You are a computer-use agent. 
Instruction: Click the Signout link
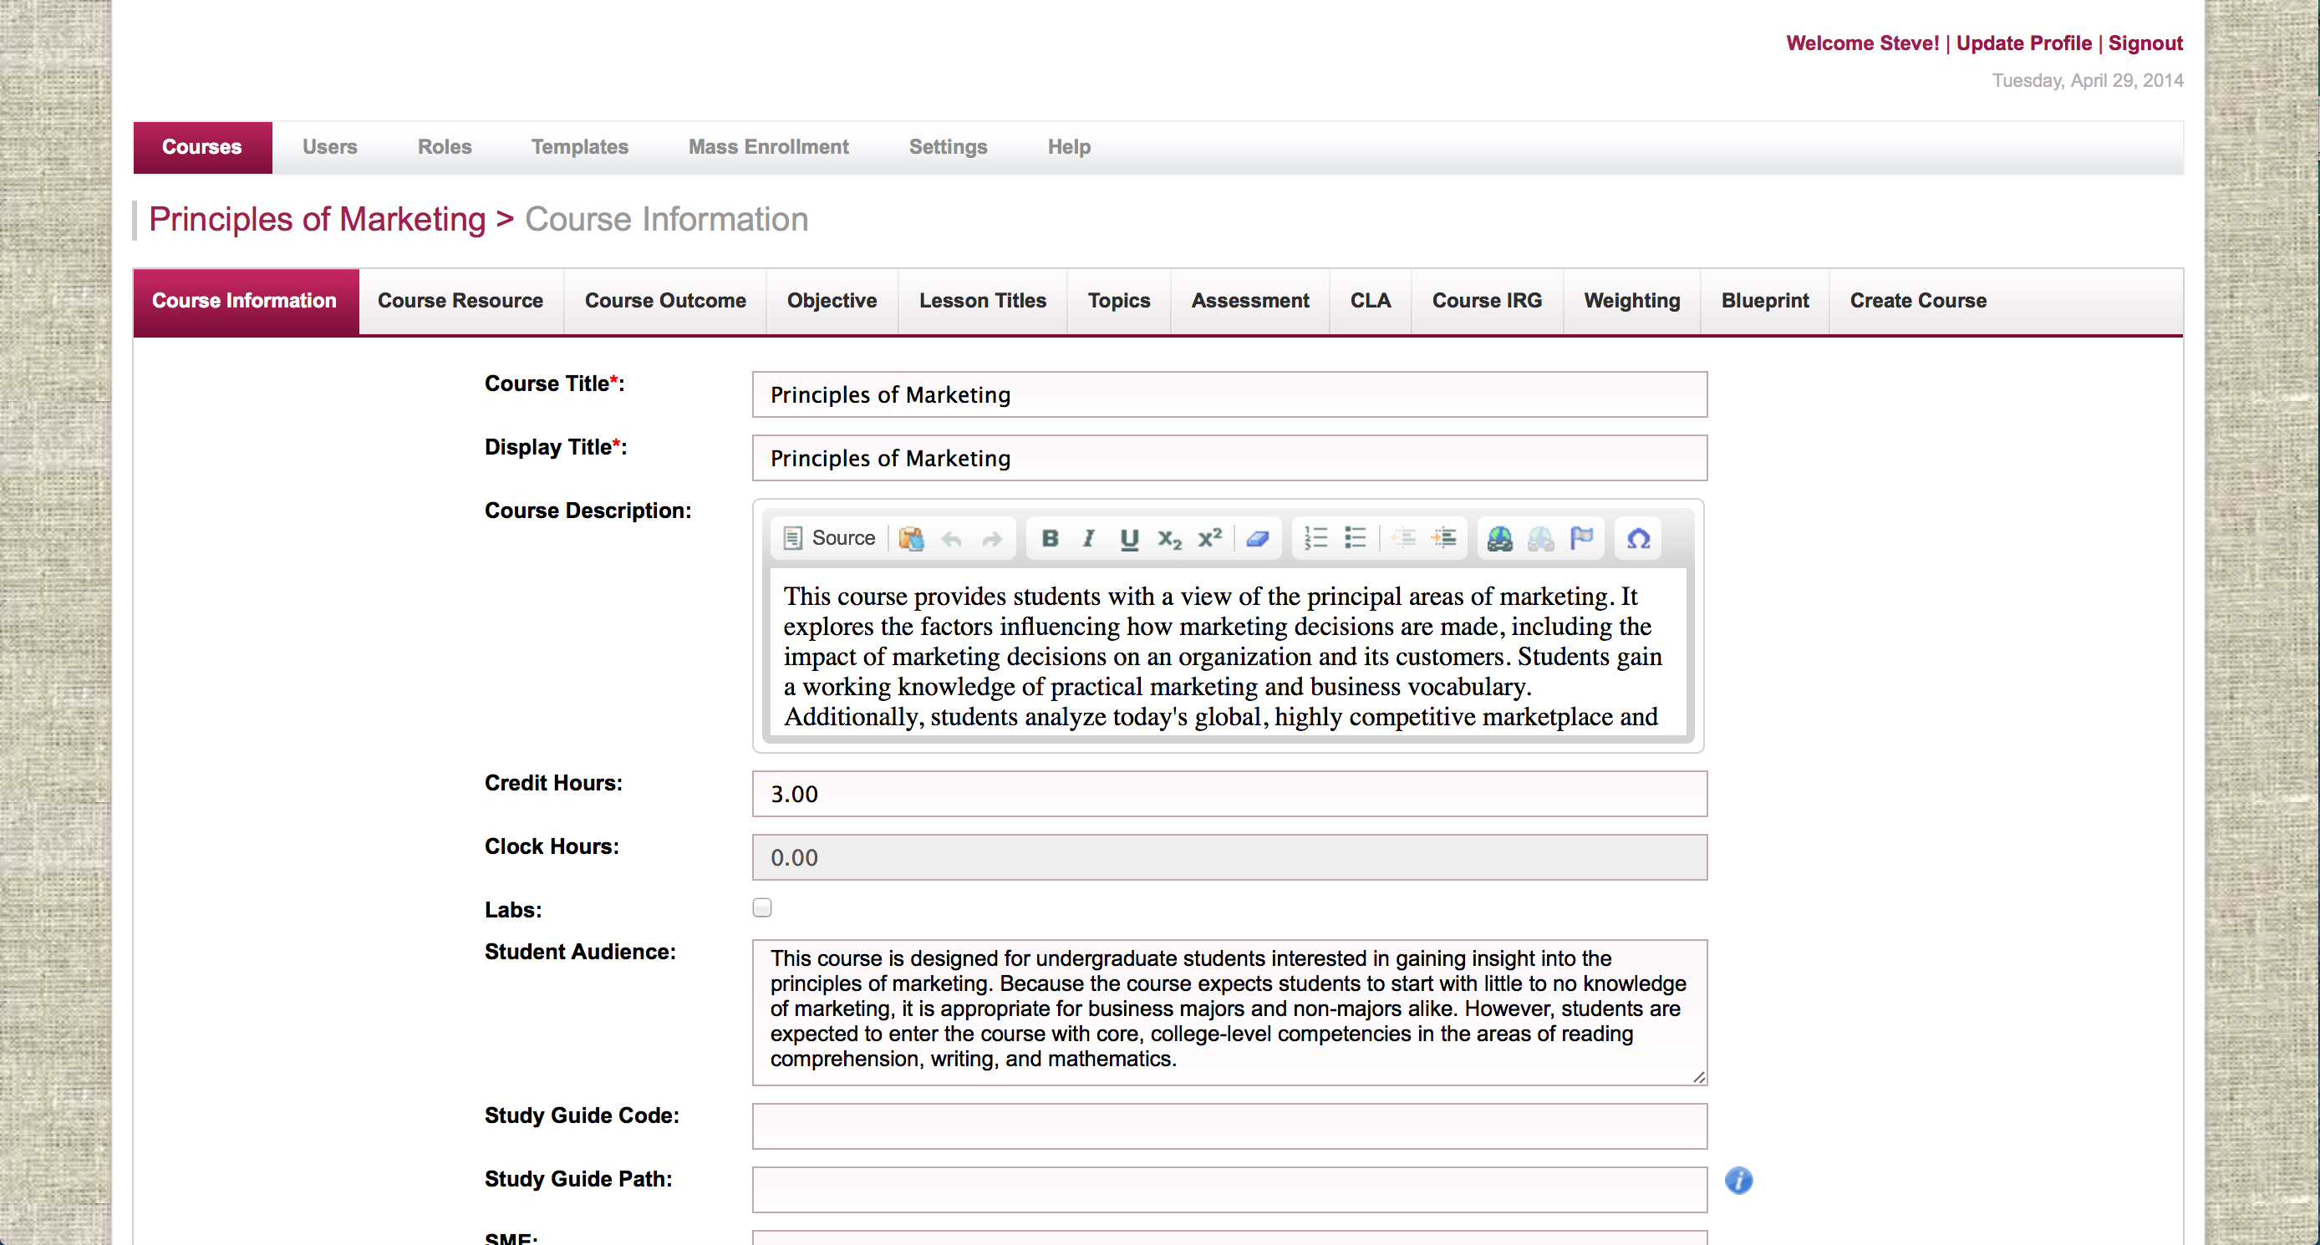(2145, 43)
